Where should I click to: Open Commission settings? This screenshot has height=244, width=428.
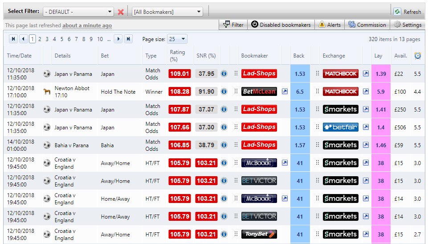pos(367,25)
